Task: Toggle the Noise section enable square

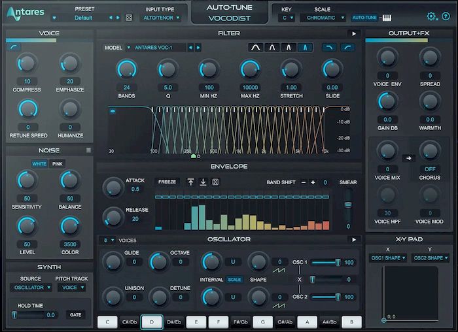Action: [x=88, y=150]
